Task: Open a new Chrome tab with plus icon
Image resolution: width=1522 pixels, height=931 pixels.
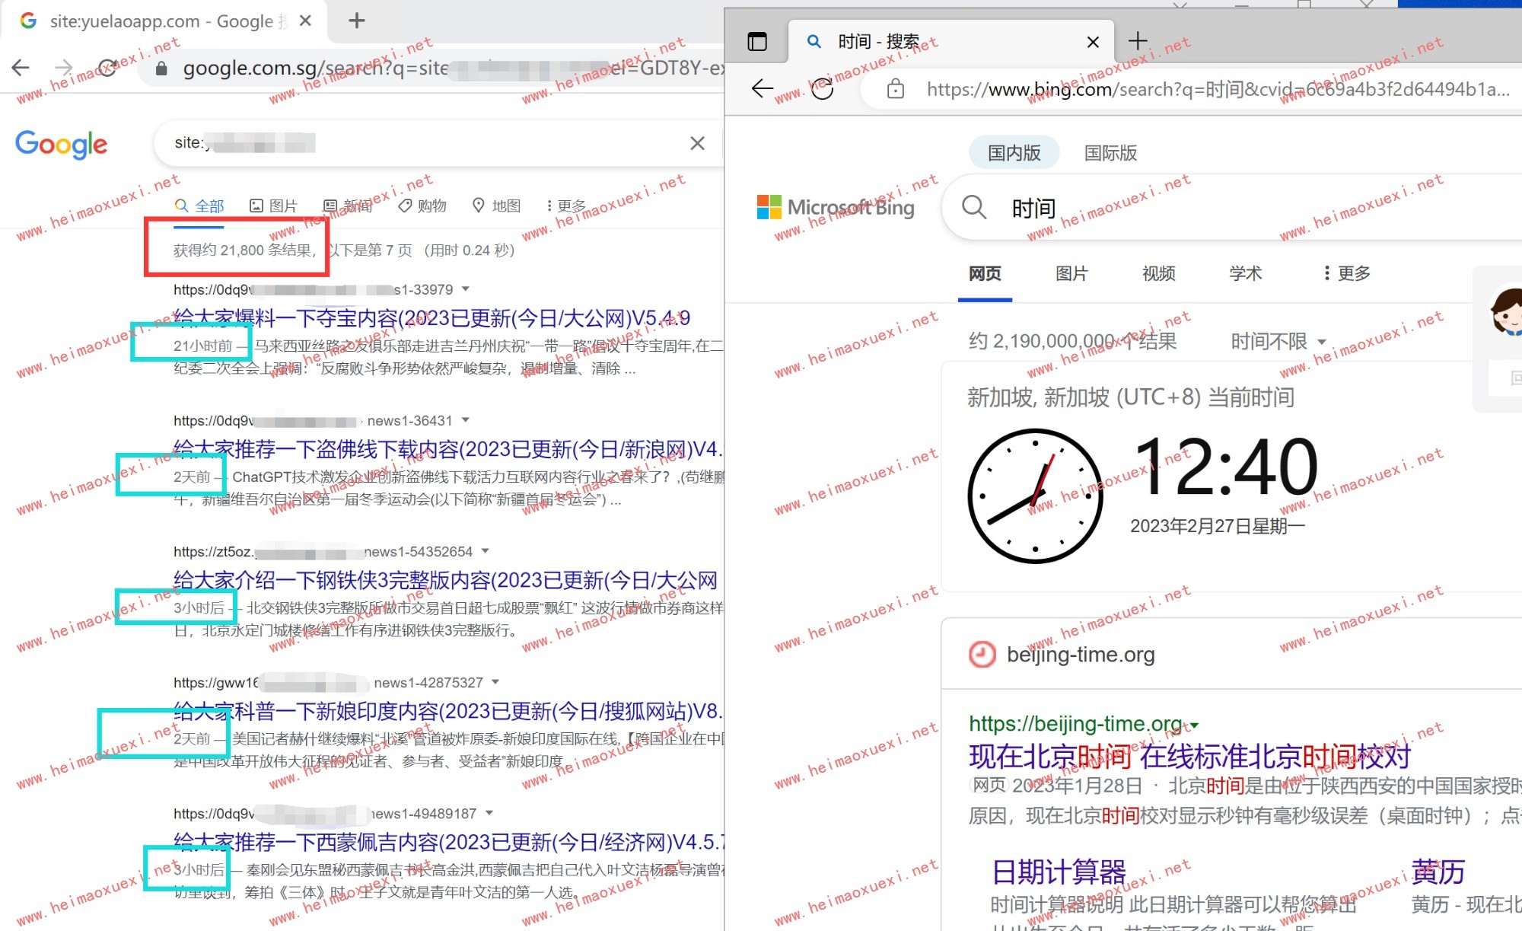Action: (x=356, y=21)
